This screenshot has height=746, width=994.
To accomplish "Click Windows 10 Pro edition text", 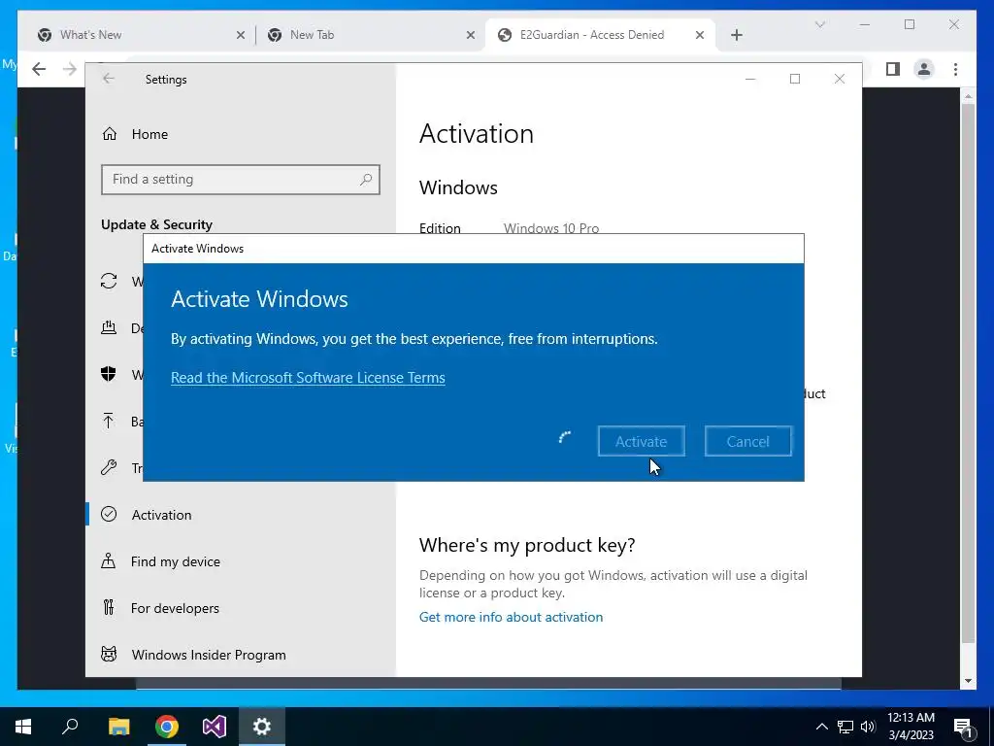I will 551,227.
